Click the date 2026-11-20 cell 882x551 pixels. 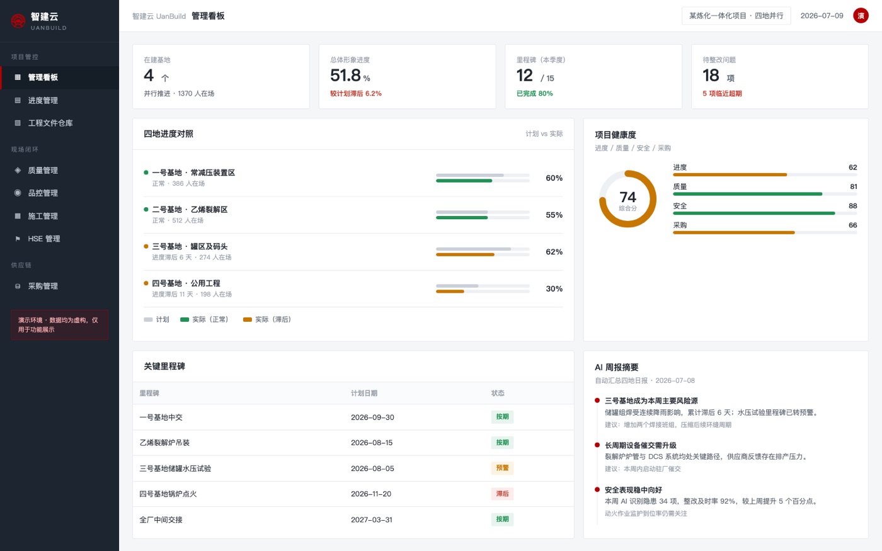(371, 494)
